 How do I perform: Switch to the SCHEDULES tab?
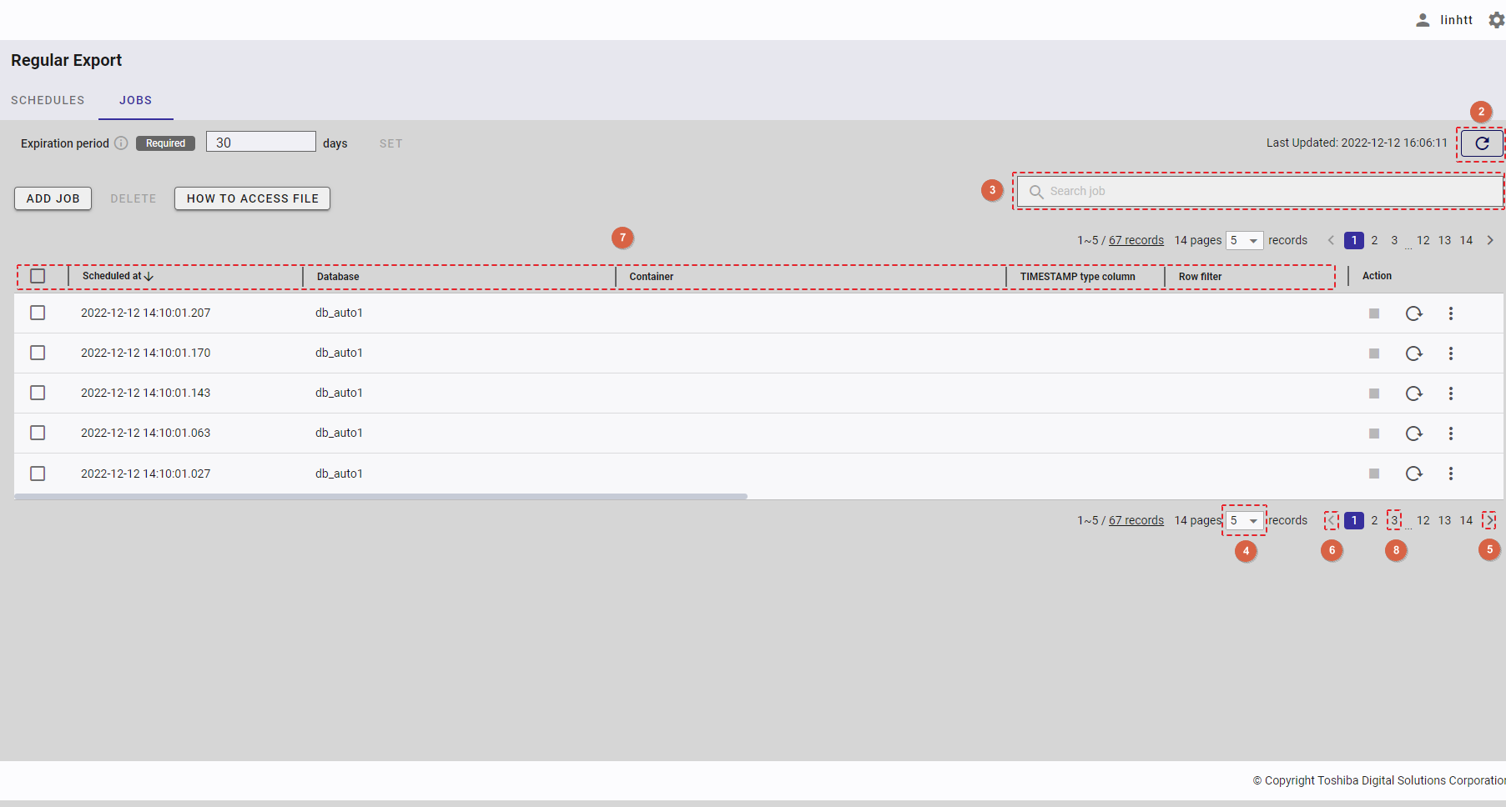[x=48, y=100]
